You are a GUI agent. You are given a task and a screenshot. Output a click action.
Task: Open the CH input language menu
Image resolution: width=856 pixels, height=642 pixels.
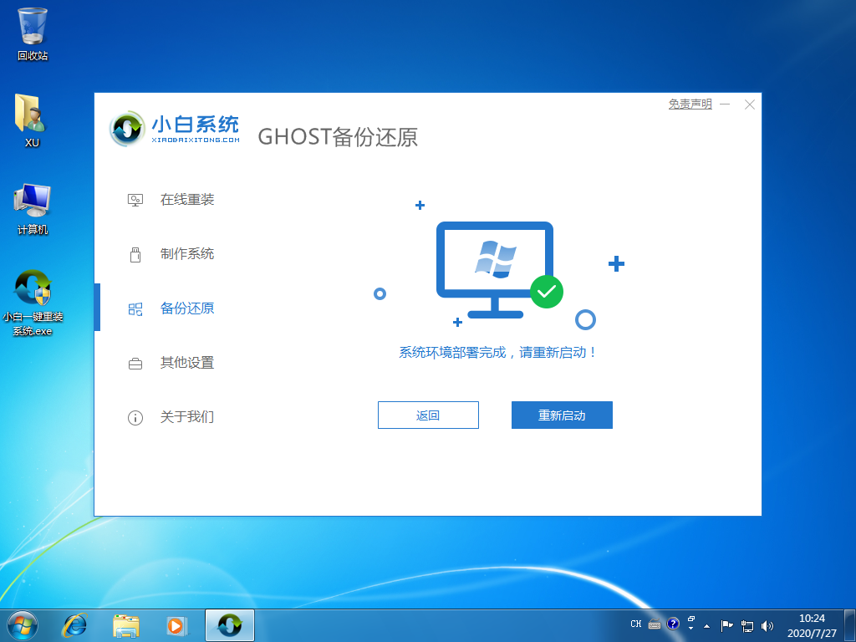click(636, 624)
